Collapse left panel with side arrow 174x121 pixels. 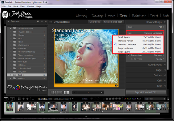(2, 58)
